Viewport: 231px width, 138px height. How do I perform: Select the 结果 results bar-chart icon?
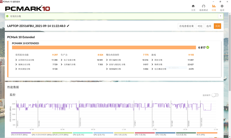214,6
